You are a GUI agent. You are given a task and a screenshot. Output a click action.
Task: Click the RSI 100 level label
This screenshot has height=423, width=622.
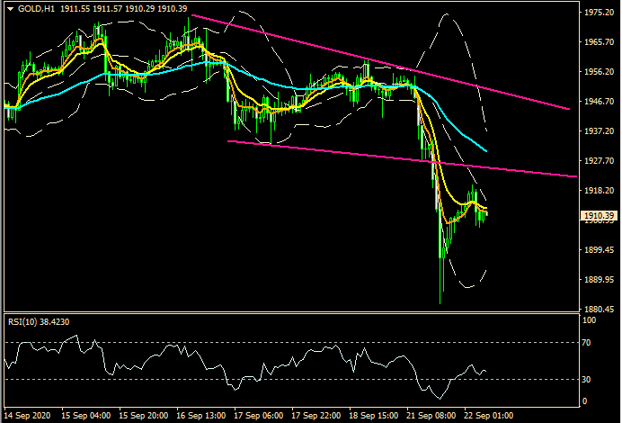(590, 320)
